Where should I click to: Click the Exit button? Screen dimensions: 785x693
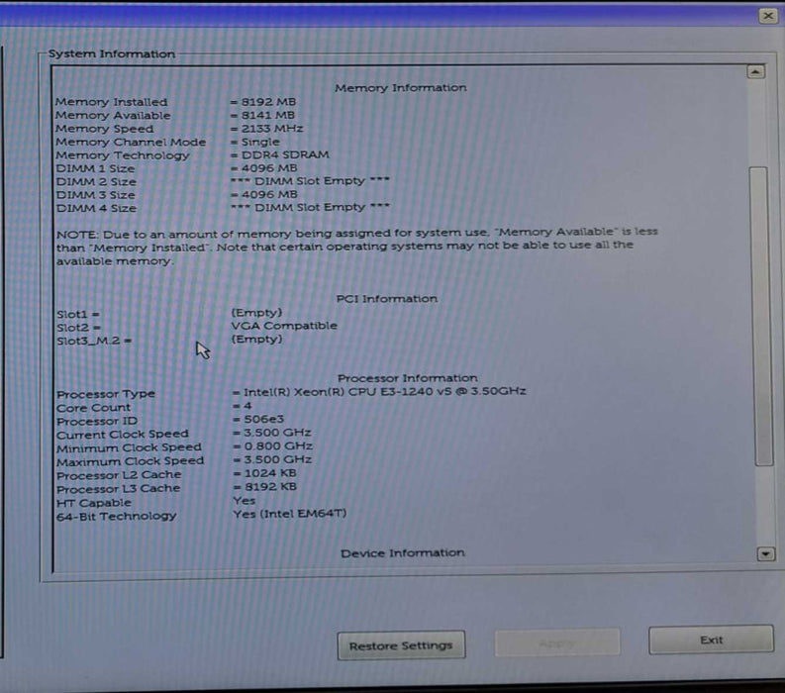pyautogui.click(x=711, y=640)
